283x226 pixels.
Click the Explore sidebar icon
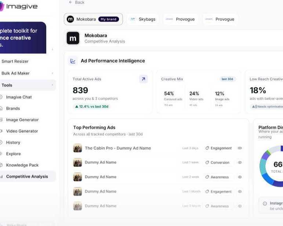1,154
